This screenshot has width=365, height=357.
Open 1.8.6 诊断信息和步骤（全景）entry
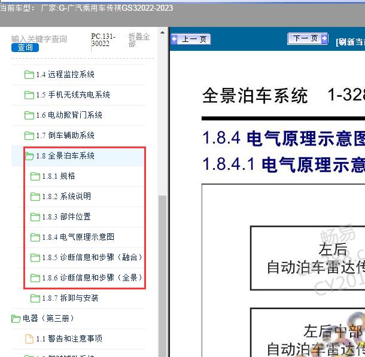tap(92, 277)
